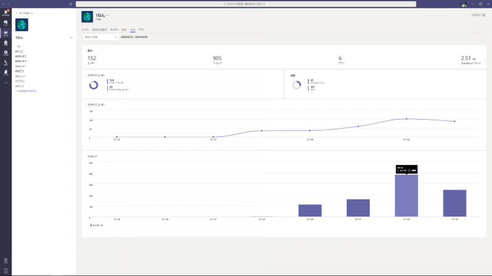The image size is (492, 276).
Task: Switch to the メンバー tab
Action: click(85, 29)
